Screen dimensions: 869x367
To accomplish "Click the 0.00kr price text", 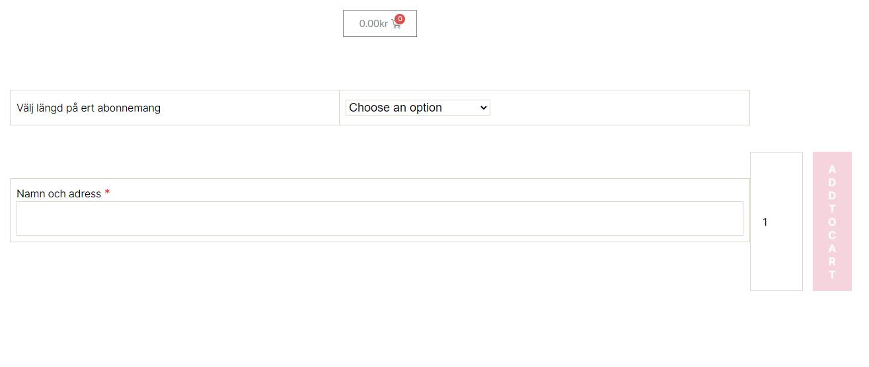I will point(373,24).
